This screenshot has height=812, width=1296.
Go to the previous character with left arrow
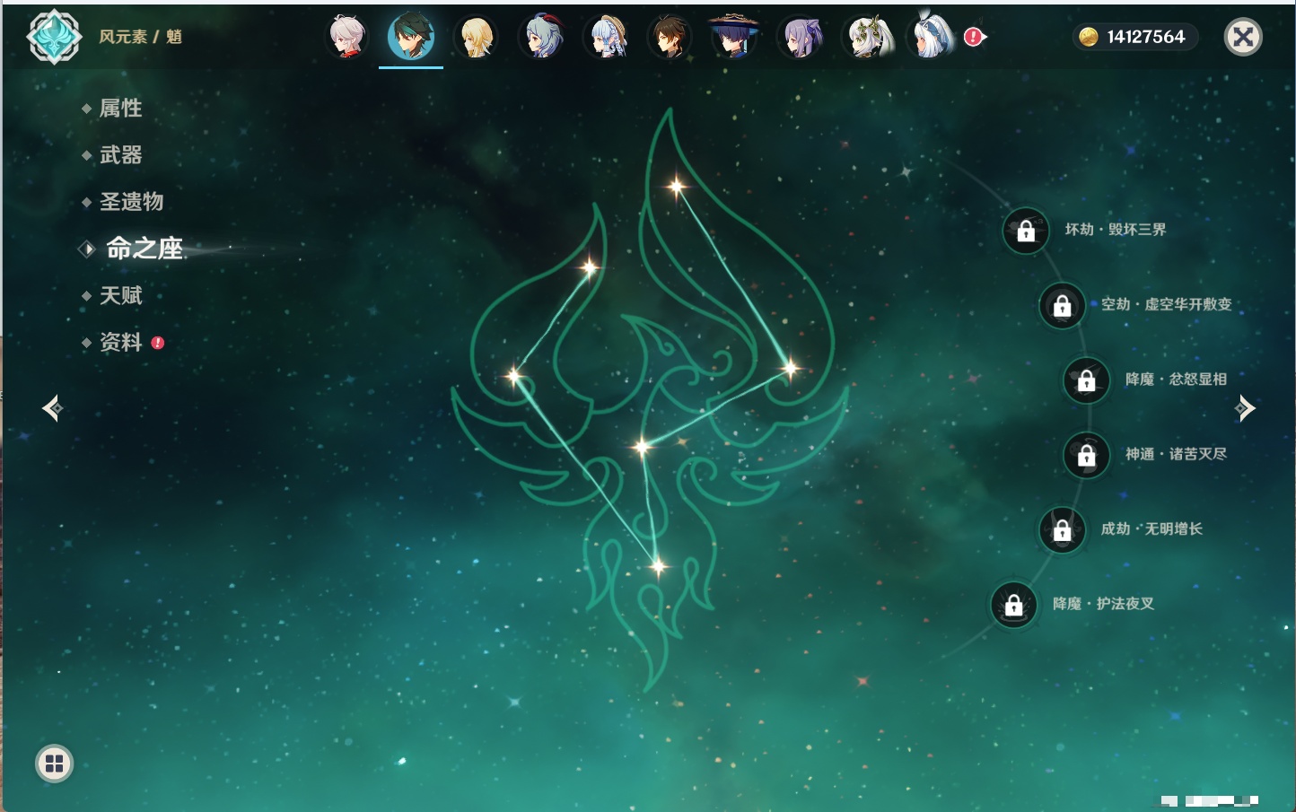pos(52,408)
